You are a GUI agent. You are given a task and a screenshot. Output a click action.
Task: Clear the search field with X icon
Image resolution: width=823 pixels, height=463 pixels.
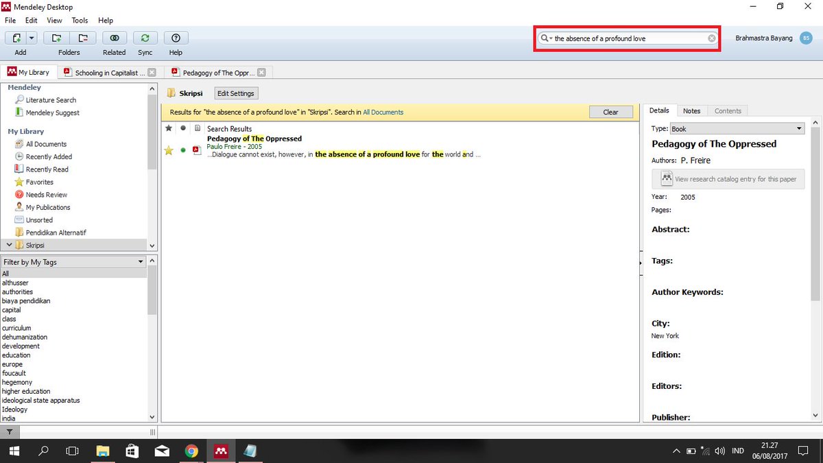point(712,38)
